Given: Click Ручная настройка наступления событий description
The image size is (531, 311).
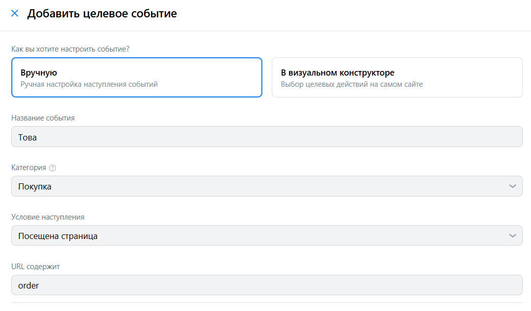Looking at the screenshot, I should pyautogui.click(x=89, y=84).
